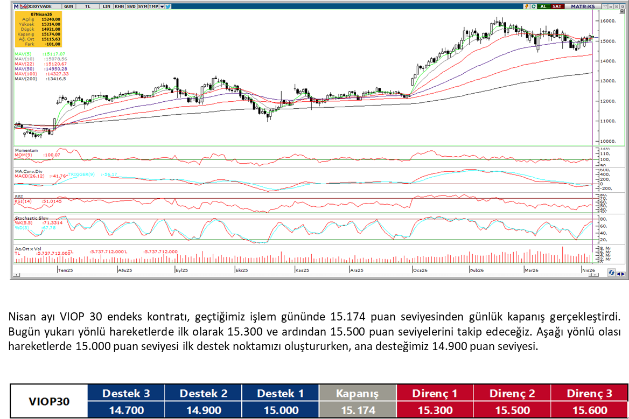Open the dropdown arrow after TMP
The image size is (629, 419).
tap(162, 6)
